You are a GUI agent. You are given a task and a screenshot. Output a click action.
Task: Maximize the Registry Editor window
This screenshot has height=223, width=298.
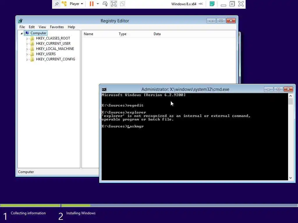[221, 21]
